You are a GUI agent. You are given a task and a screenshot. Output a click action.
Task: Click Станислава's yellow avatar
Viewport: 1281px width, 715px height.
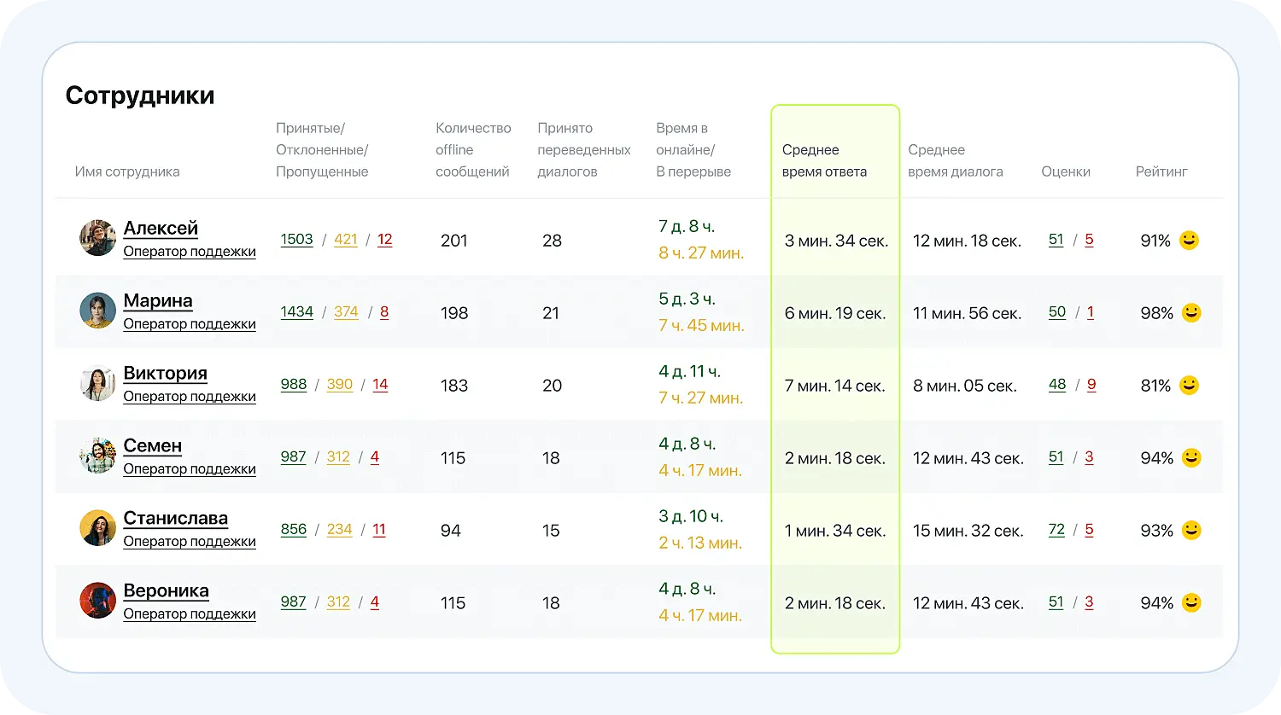coord(97,528)
